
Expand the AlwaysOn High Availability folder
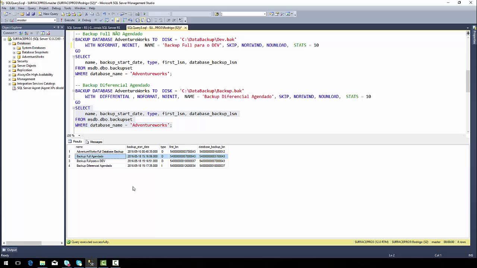point(10,75)
